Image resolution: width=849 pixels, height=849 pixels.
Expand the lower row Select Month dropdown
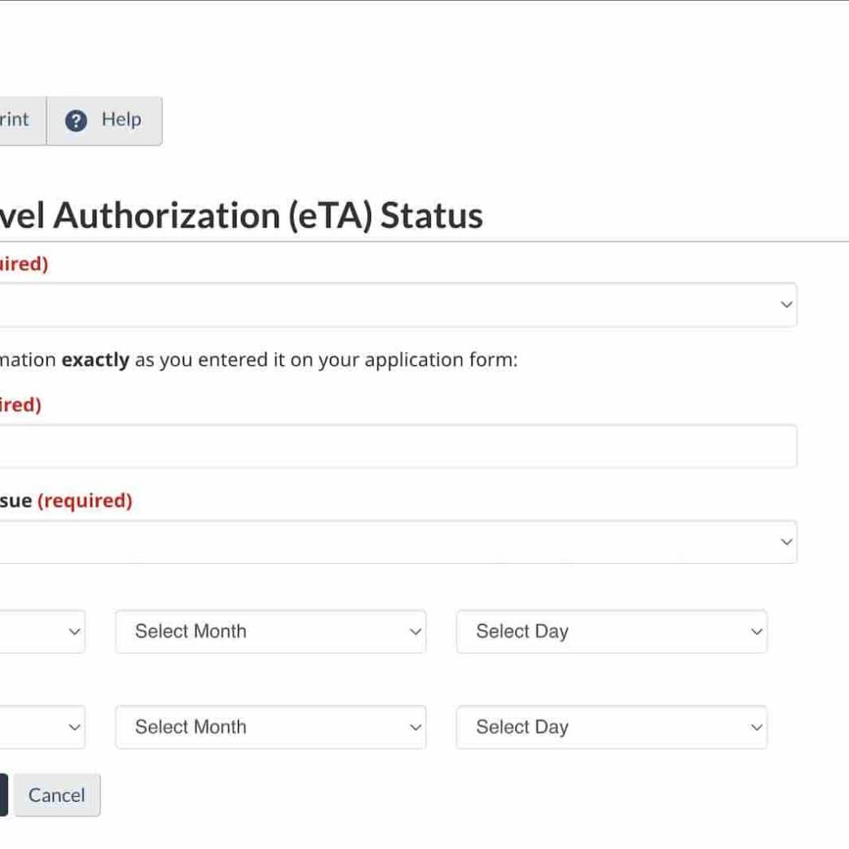[x=270, y=727]
